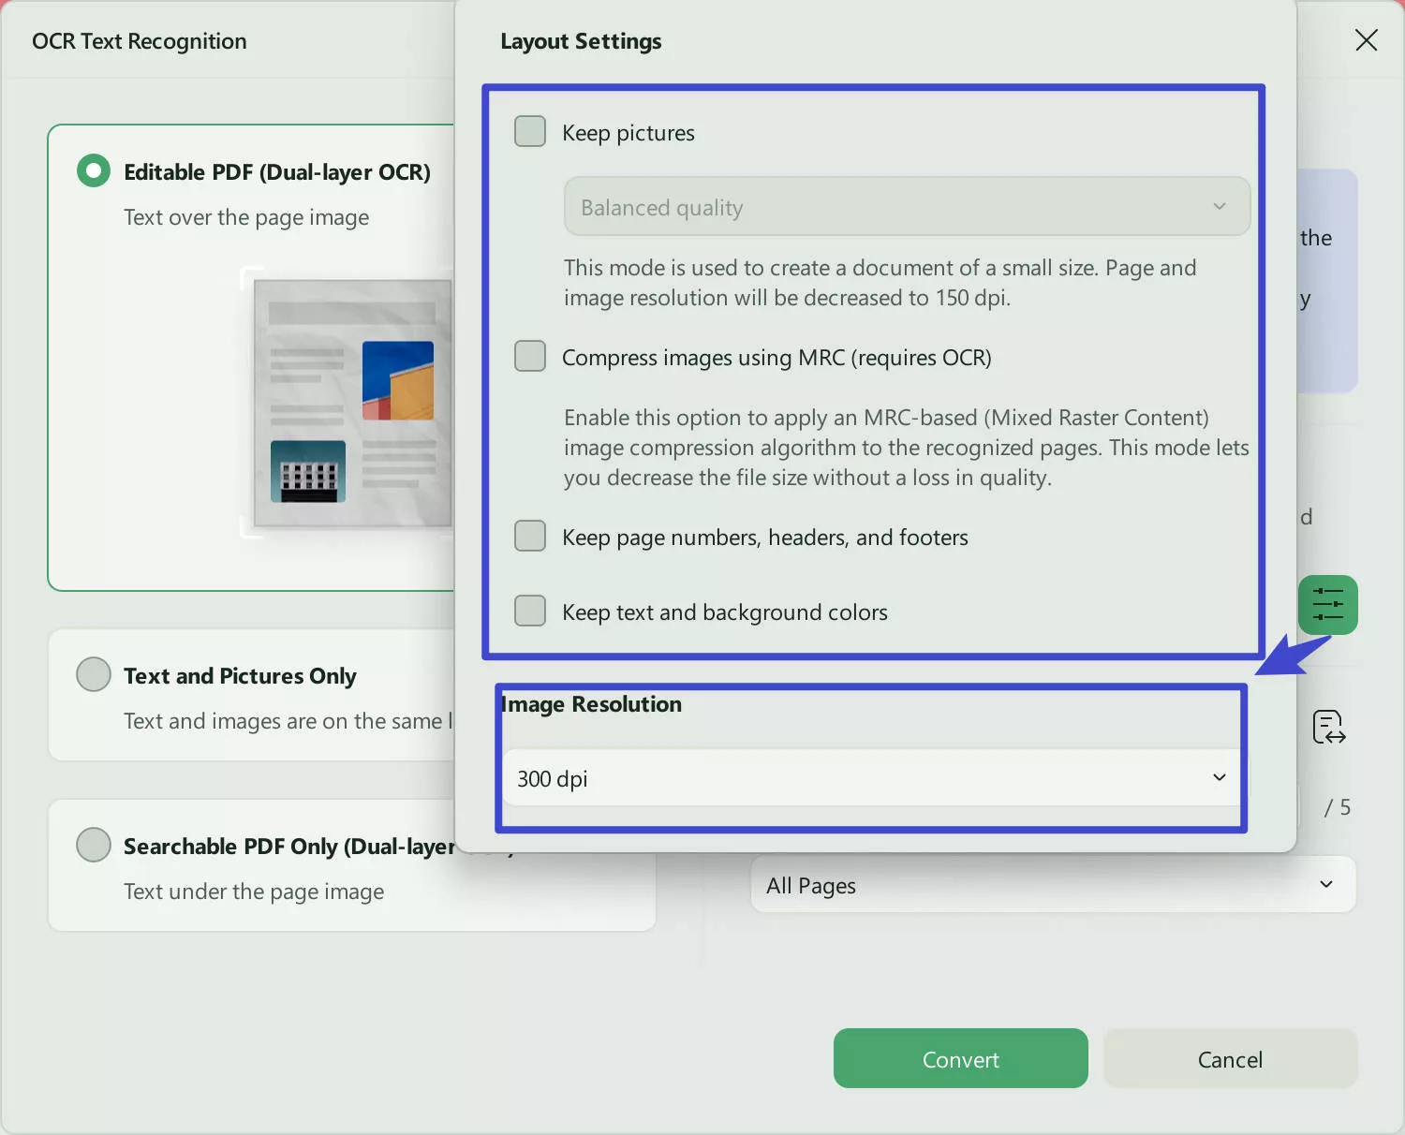Click the OCR Text Recognition header
The width and height of the screenshot is (1405, 1135).
point(139,40)
